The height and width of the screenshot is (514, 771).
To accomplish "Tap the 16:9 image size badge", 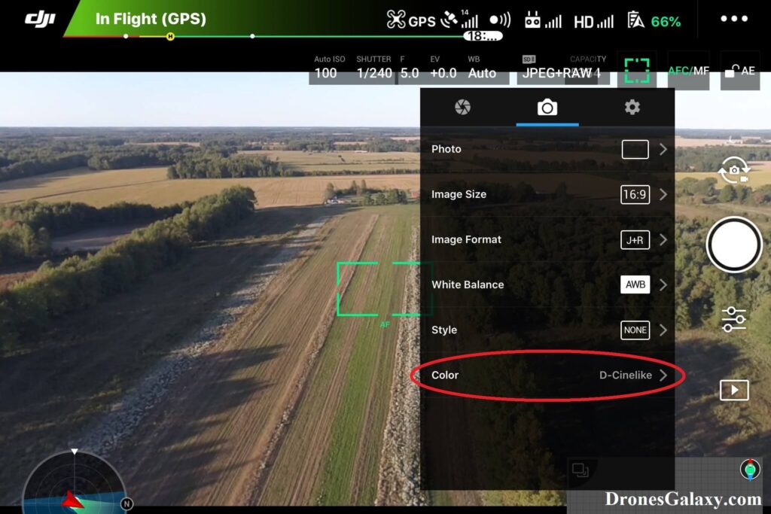I will pos(635,195).
